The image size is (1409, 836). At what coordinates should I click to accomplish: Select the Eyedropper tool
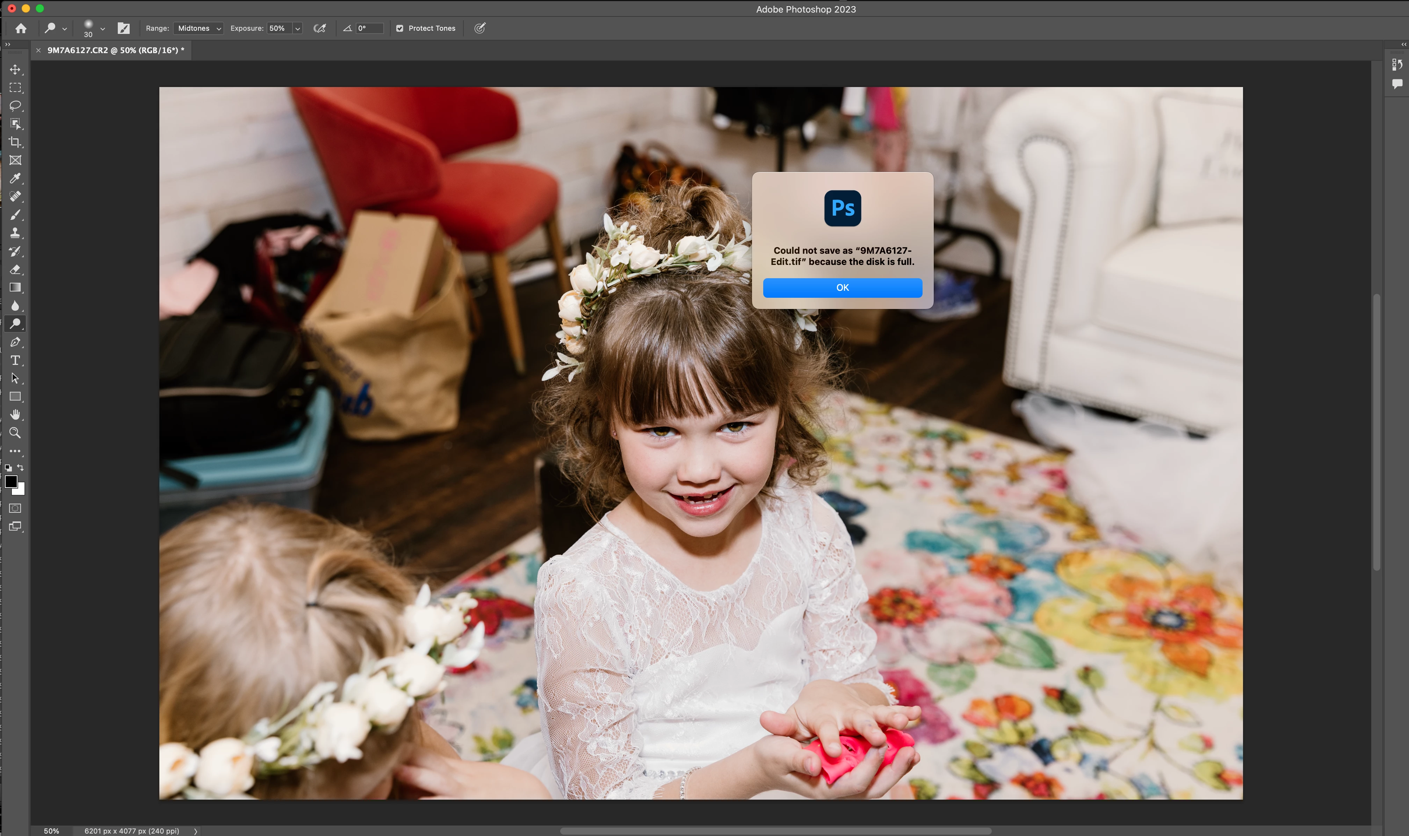(15, 179)
